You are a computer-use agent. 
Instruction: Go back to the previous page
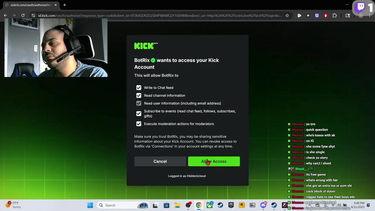click(5, 16)
